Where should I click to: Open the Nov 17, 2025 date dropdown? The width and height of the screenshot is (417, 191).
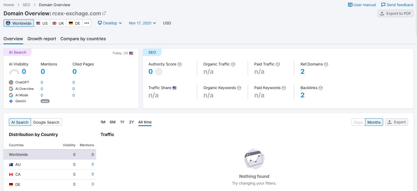142,23
